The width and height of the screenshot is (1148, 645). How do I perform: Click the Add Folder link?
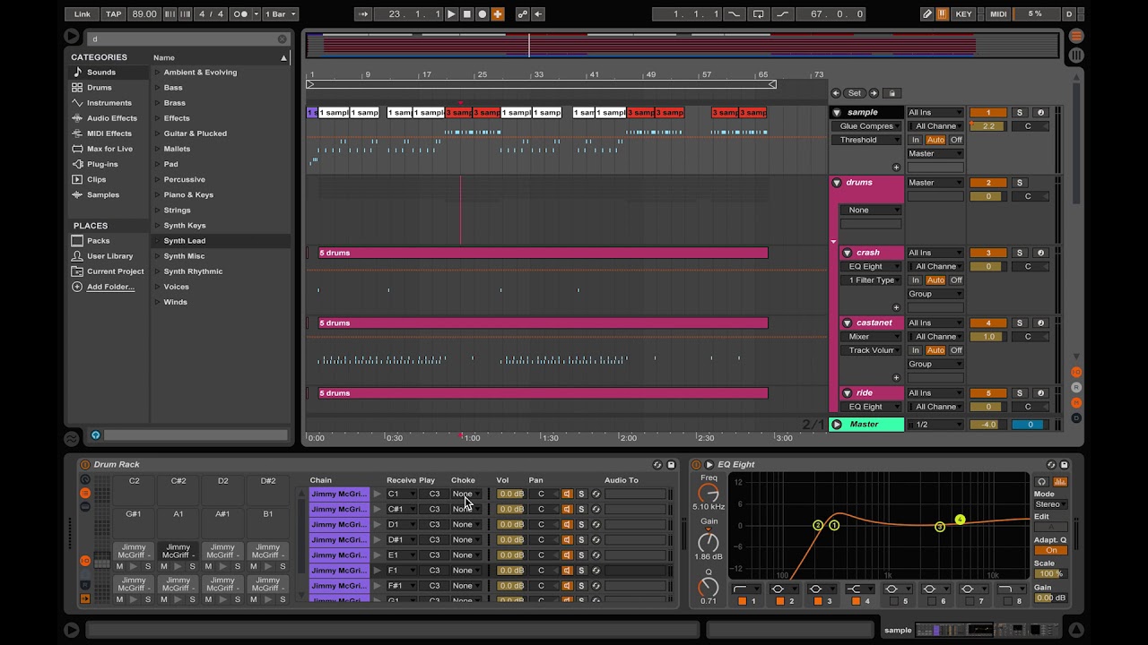(110, 287)
